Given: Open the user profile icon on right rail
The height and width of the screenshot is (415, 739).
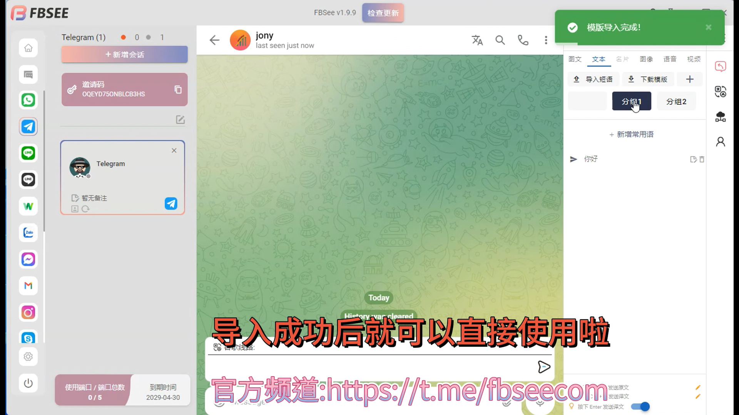Looking at the screenshot, I should (721, 142).
